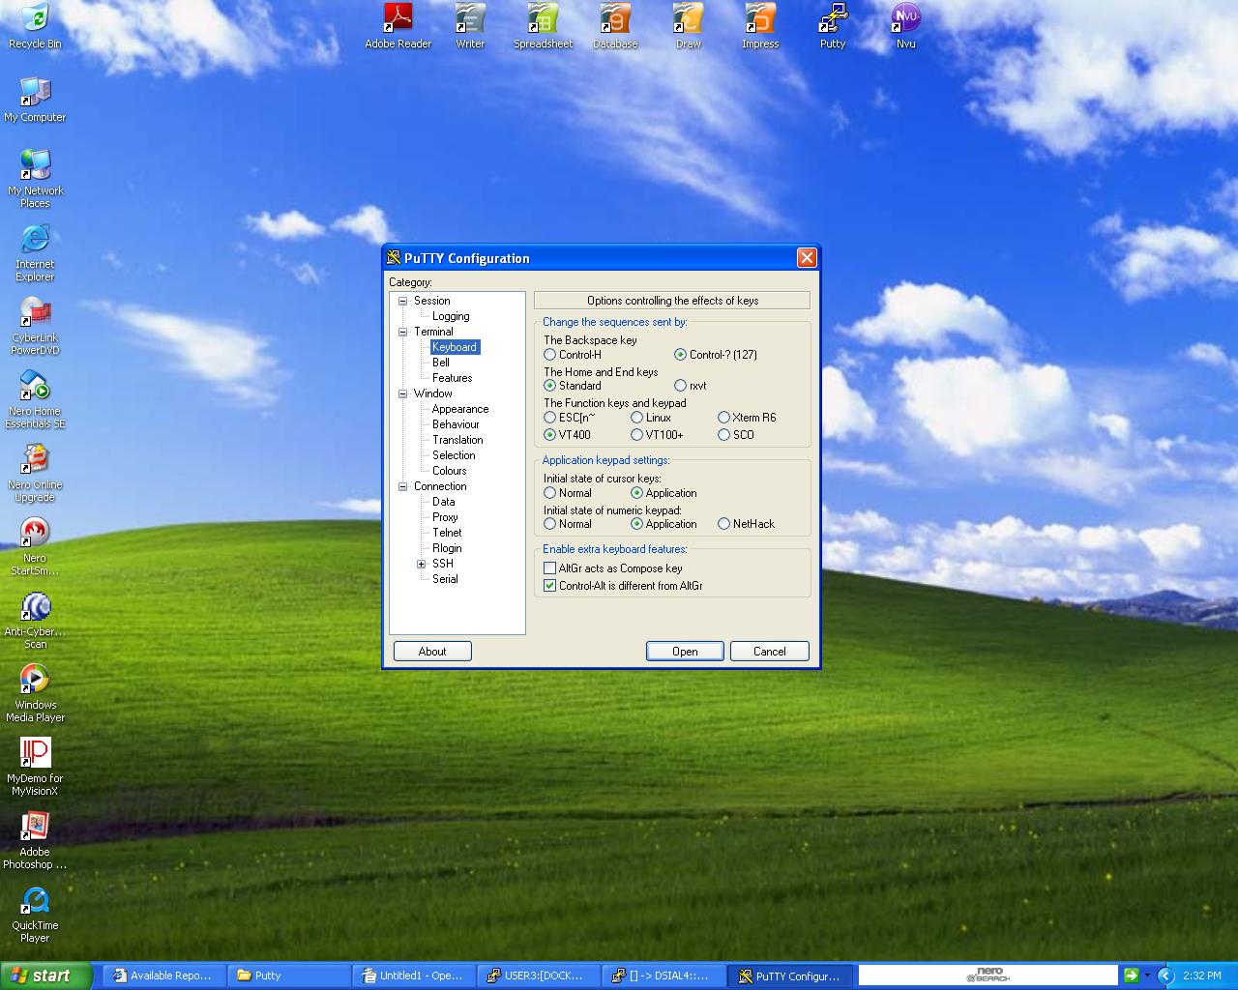Open Nero Home Essentials SE icon

tap(35, 400)
